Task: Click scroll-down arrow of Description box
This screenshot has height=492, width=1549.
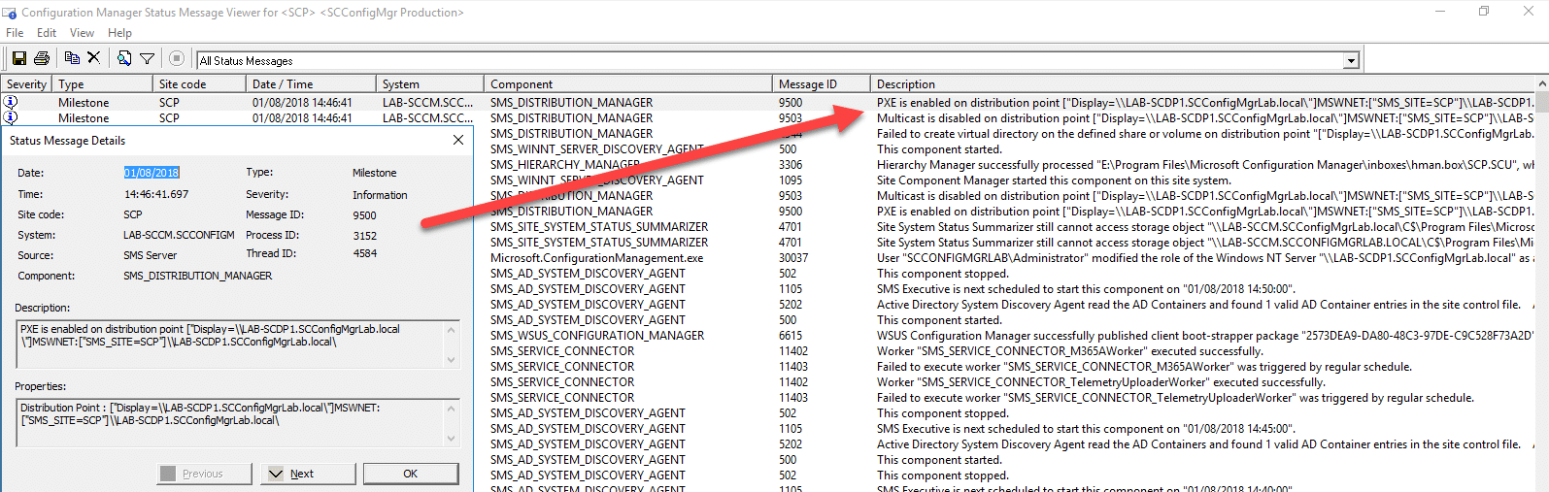Action: [451, 359]
